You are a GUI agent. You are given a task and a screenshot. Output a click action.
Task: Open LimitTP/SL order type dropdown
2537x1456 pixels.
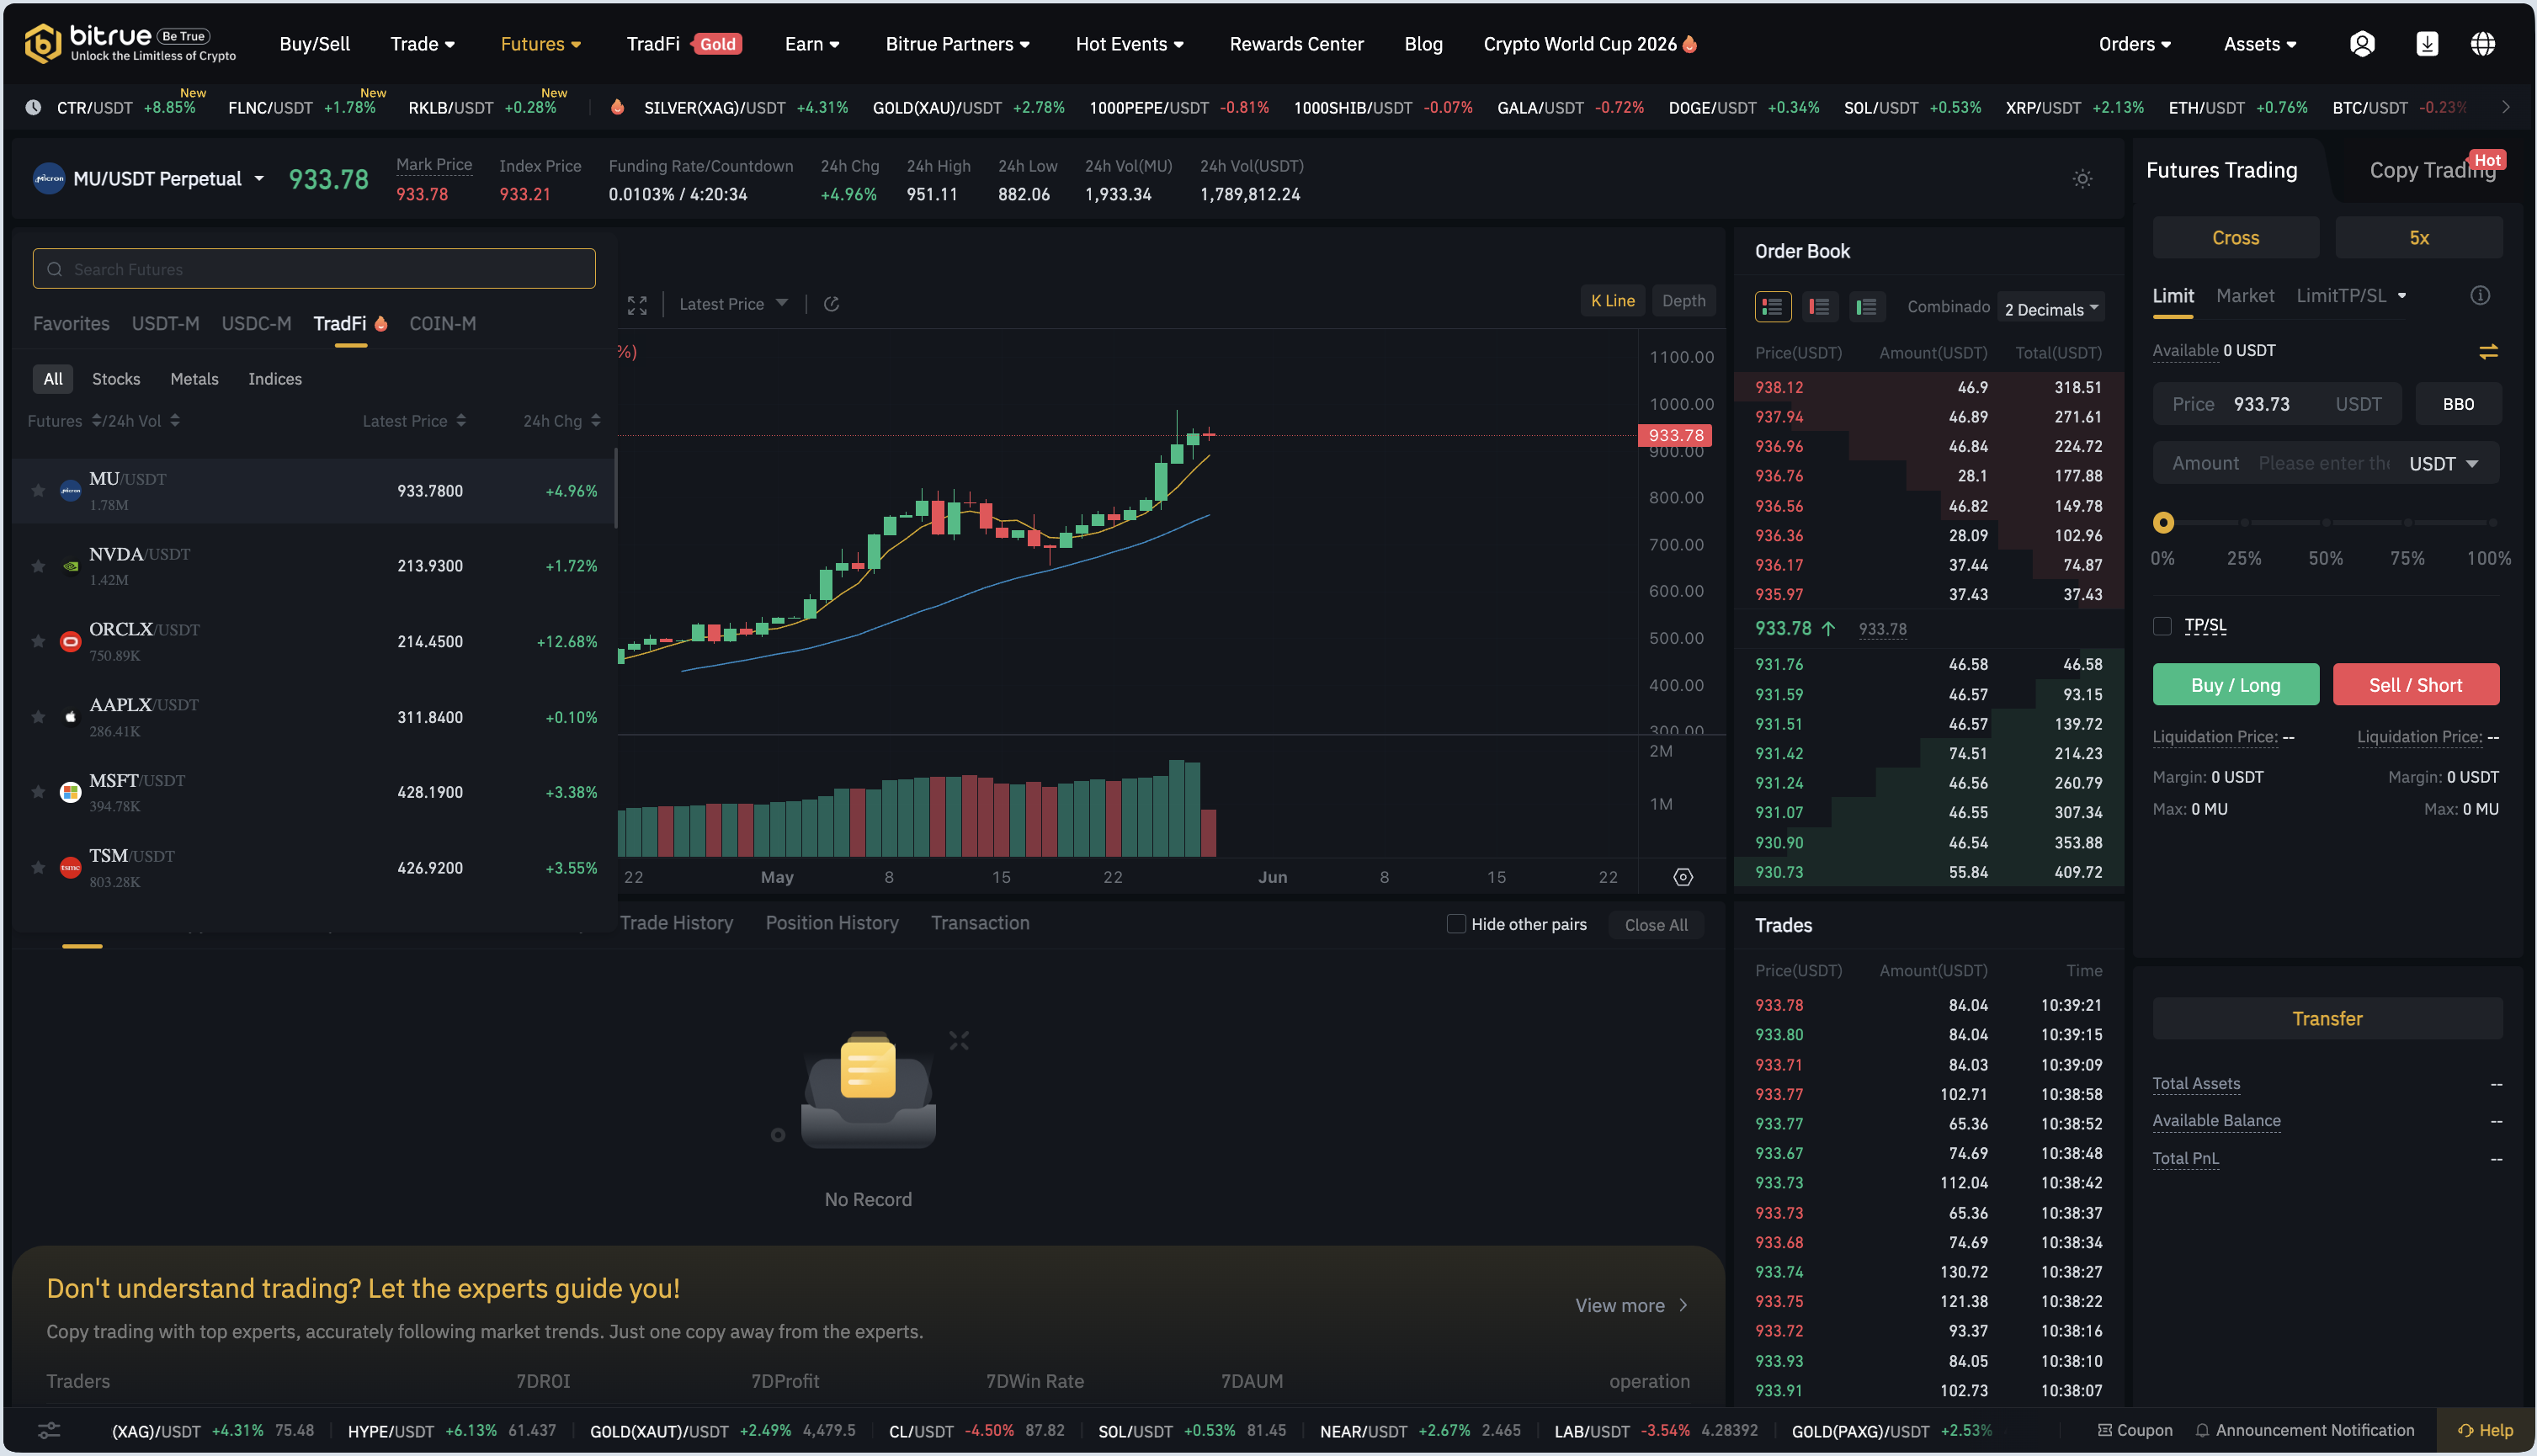[2351, 296]
